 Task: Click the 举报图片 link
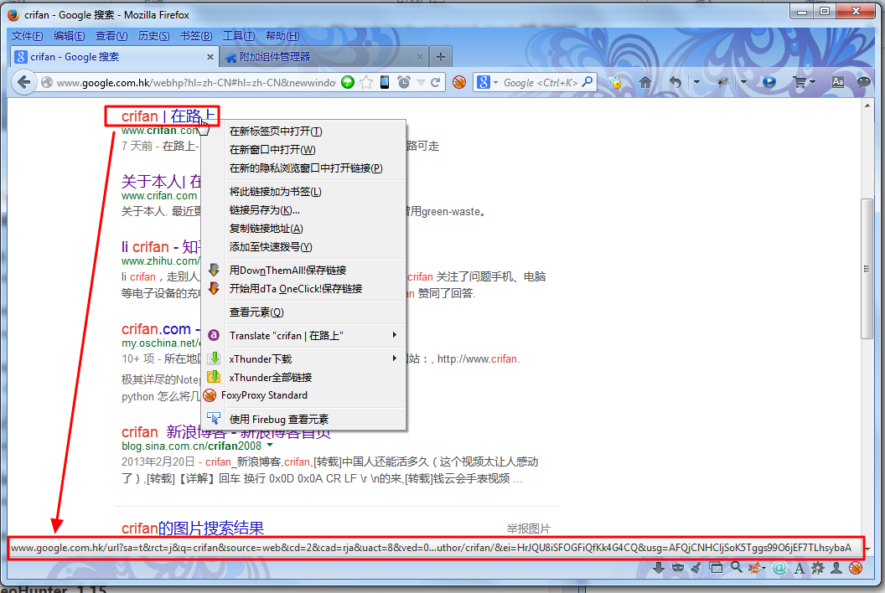pos(528,529)
